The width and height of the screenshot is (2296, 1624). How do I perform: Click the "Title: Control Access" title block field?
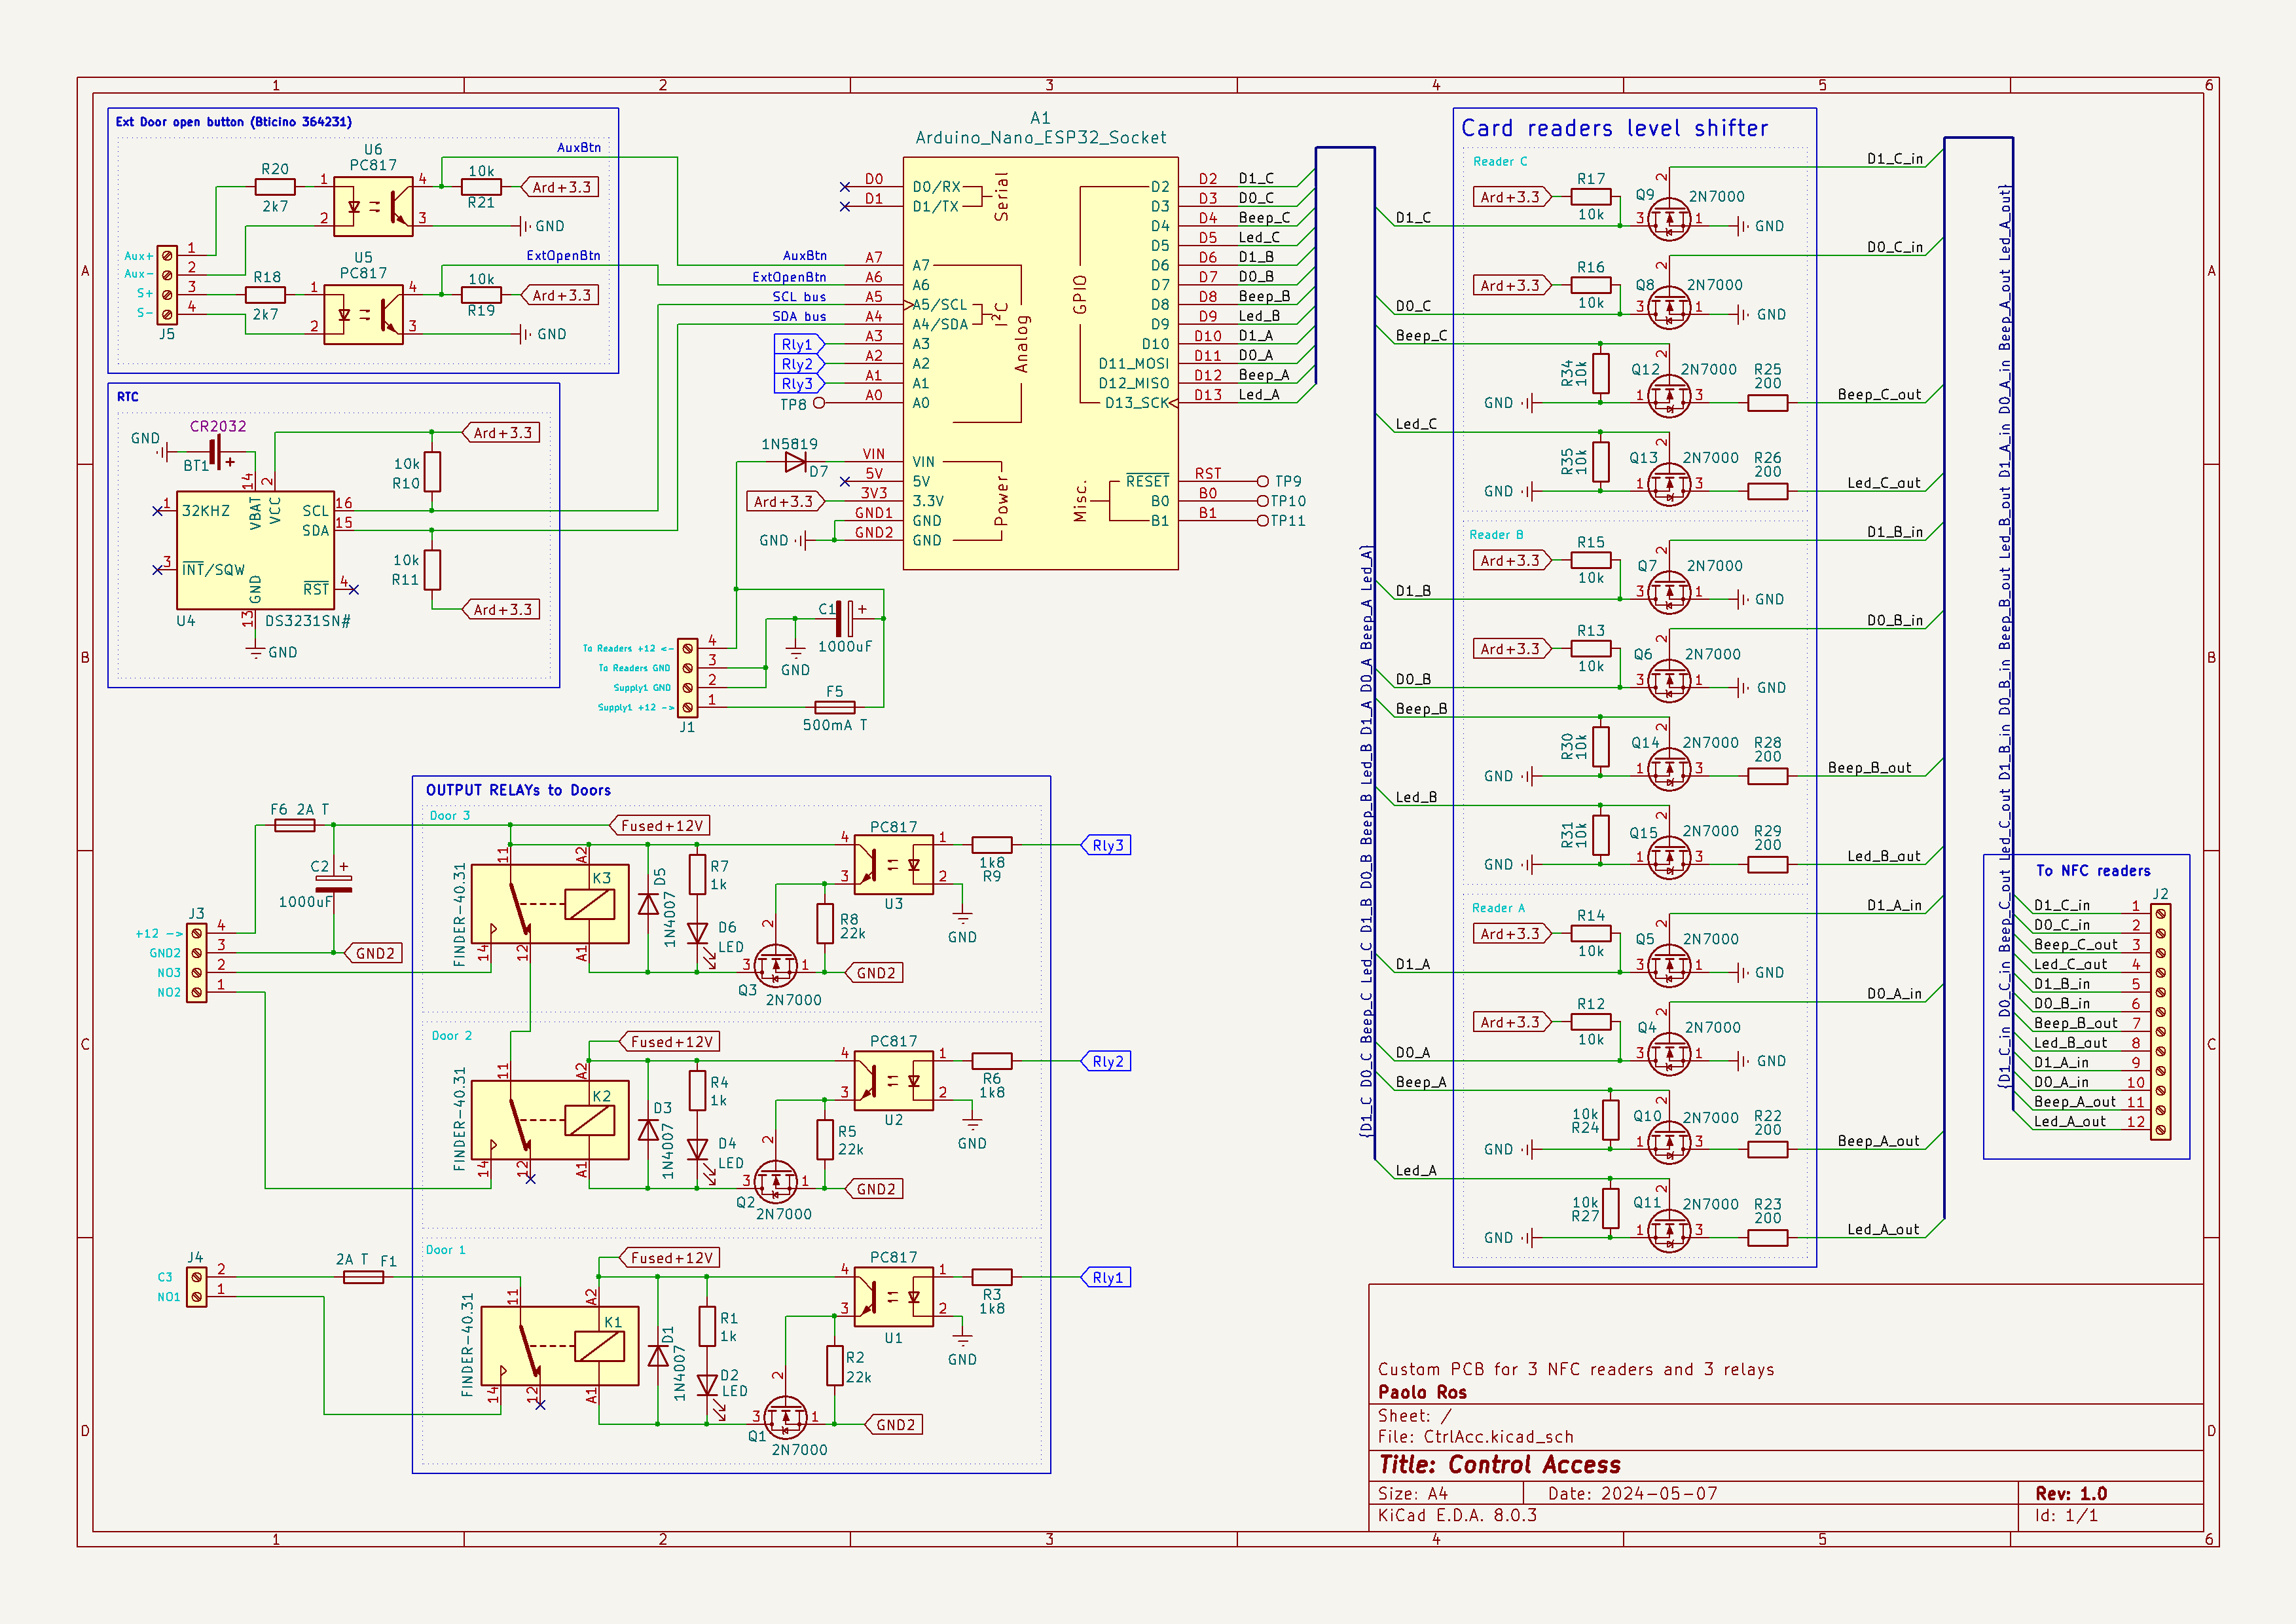tap(1499, 1465)
